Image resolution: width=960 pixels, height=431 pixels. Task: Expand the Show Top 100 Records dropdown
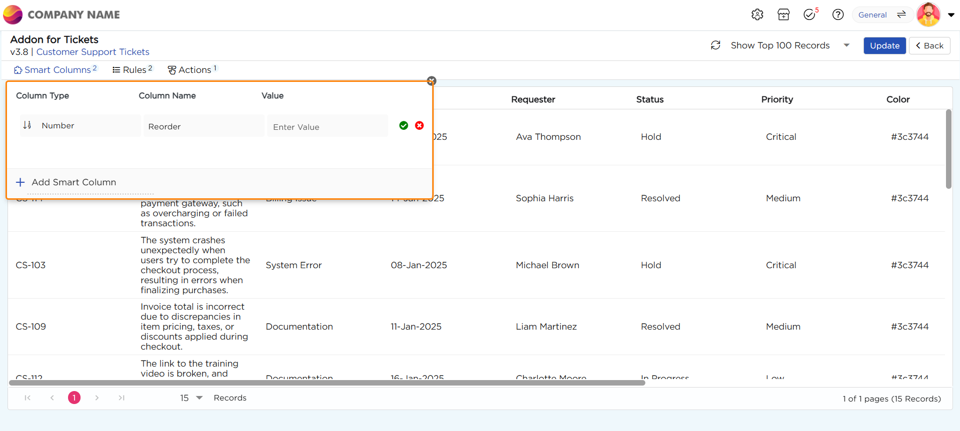point(846,45)
